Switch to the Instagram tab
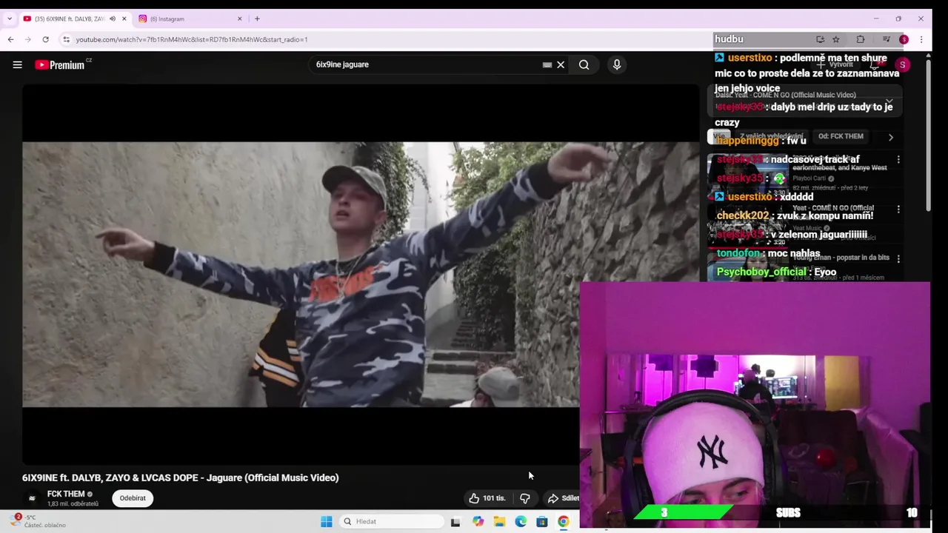The image size is (948, 533). point(191,19)
